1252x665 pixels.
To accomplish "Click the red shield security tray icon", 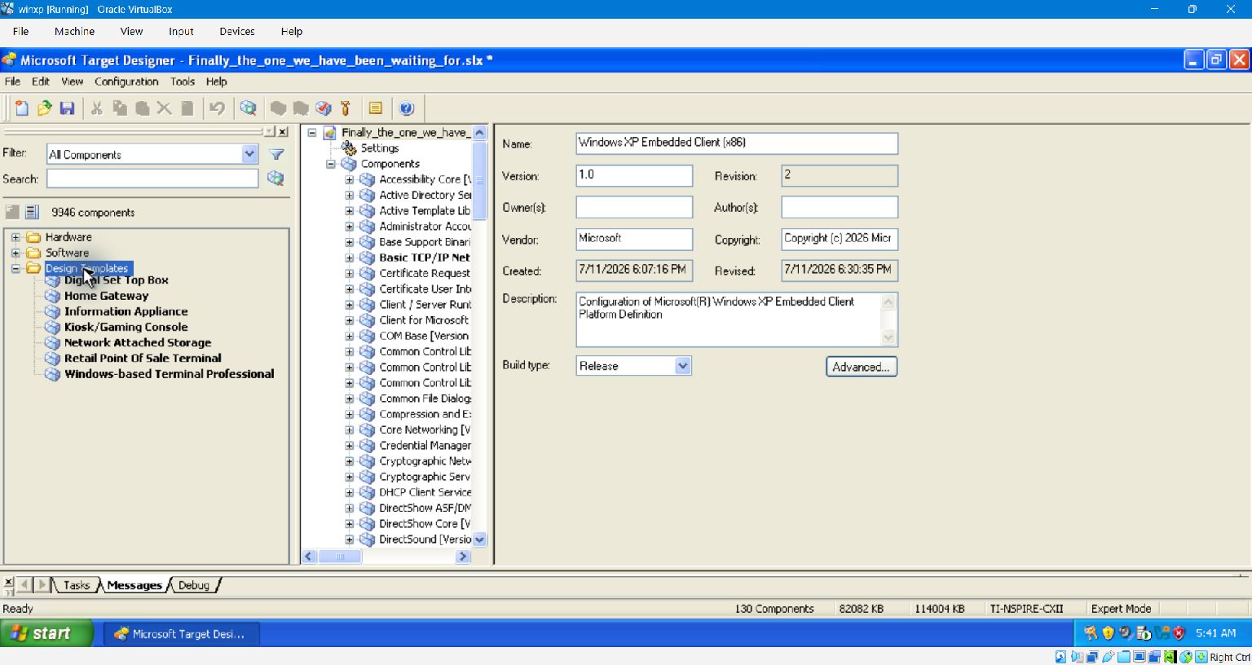I will pyautogui.click(x=1179, y=633).
